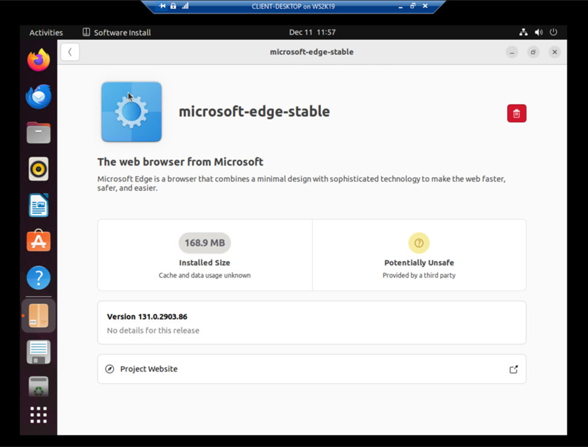
Task: Launch Thunderbird mail from the dock
Action: pyautogui.click(x=39, y=96)
